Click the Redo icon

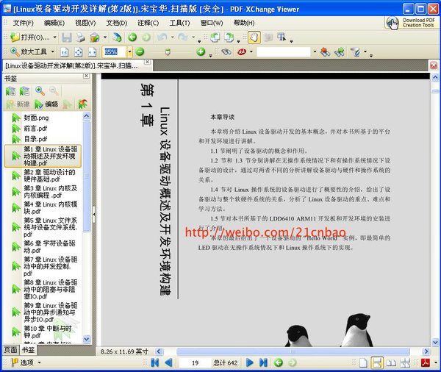[x=183, y=37]
